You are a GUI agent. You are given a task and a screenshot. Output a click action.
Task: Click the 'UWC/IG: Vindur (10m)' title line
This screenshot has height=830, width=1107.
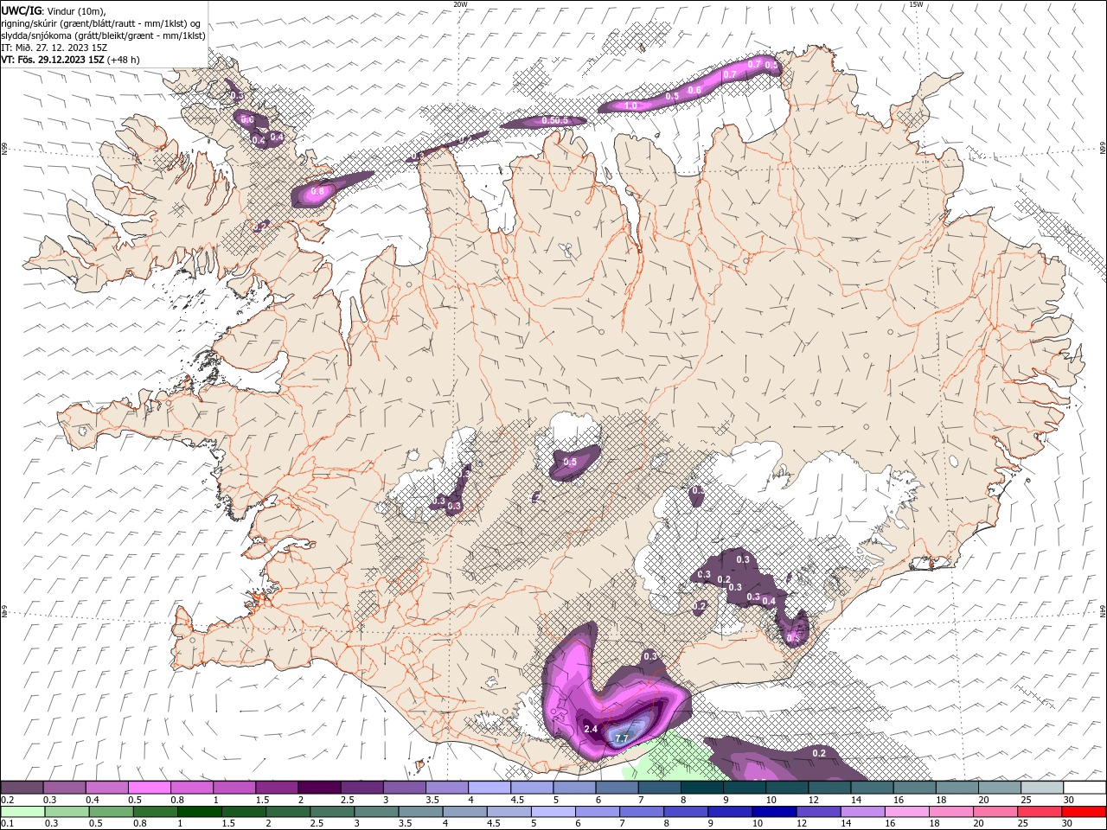click(x=54, y=10)
